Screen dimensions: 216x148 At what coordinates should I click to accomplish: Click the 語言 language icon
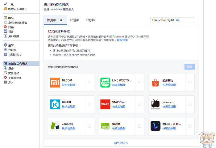6,32
